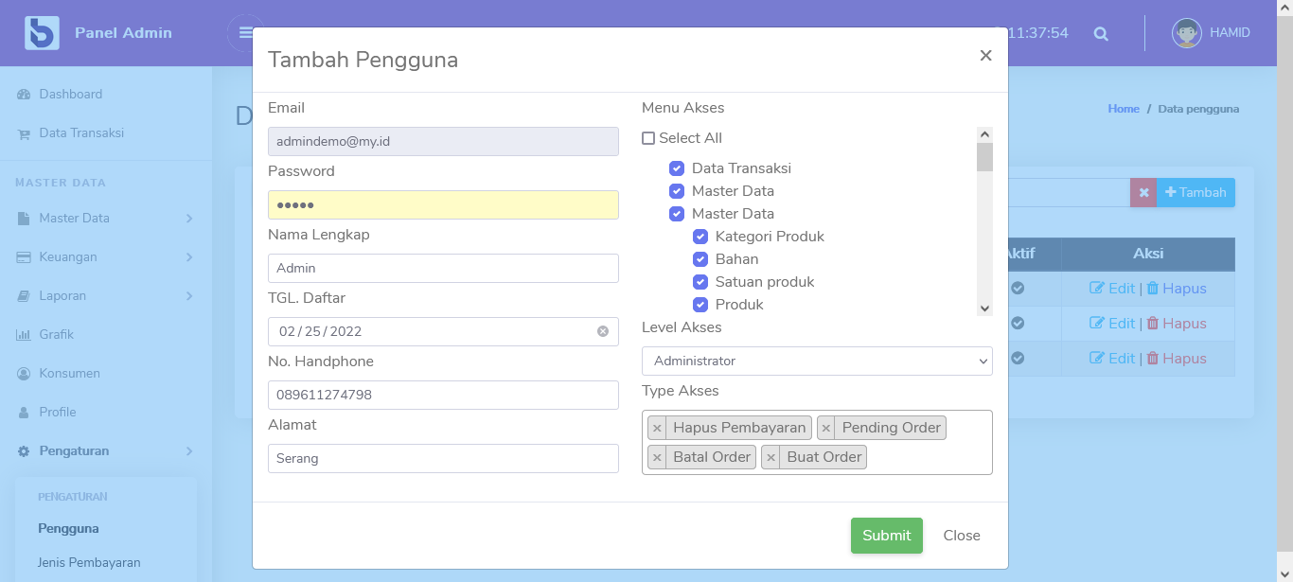Click the blue Tambah button

click(x=1196, y=193)
